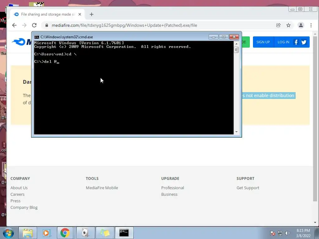The image size is (319, 239).
Task: Open the About Us link
Action: click(x=19, y=188)
